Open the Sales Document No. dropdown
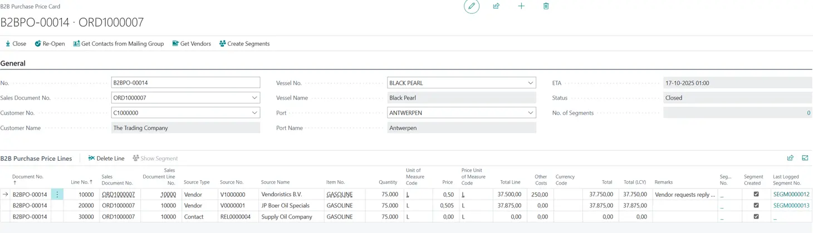Viewport: 813px width, 233px height. point(254,98)
